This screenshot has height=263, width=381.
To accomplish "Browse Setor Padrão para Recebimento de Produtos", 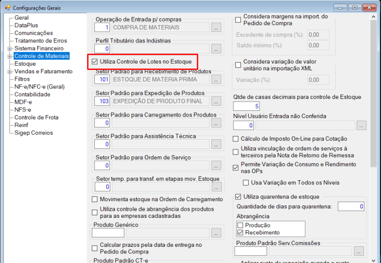I will 216,79.
